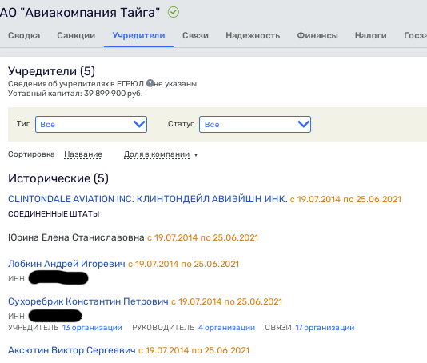Sort founders by Название
Screen dimensions: 427x363
coord(83,154)
